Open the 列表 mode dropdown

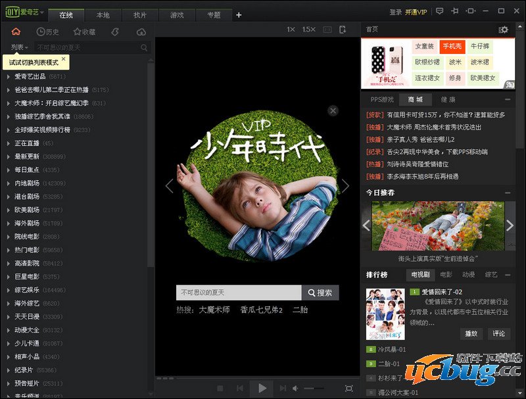coord(19,47)
